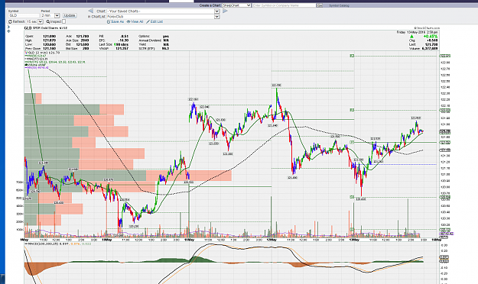Click the 120.650 low price label
This screenshot has height=284, width=478.
click(361, 199)
